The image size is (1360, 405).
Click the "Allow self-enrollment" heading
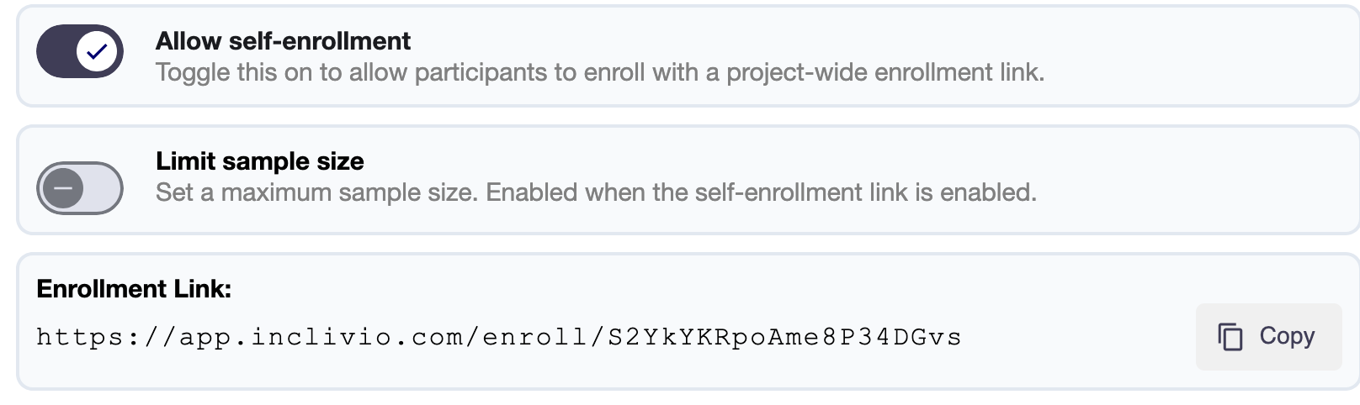pyautogui.click(x=283, y=41)
